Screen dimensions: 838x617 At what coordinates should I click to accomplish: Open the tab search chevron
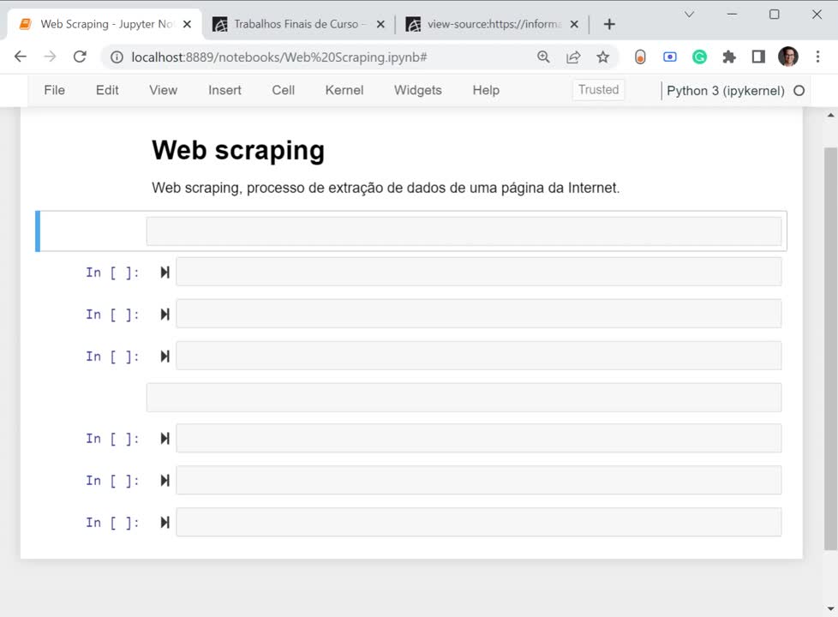689,15
